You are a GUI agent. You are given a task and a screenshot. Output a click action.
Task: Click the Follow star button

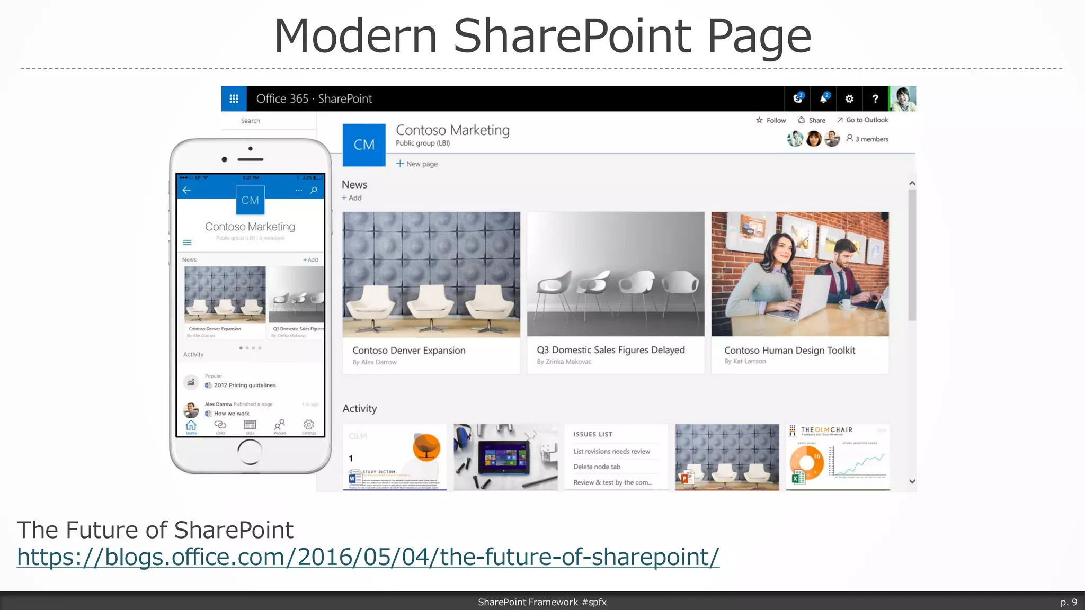771,120
